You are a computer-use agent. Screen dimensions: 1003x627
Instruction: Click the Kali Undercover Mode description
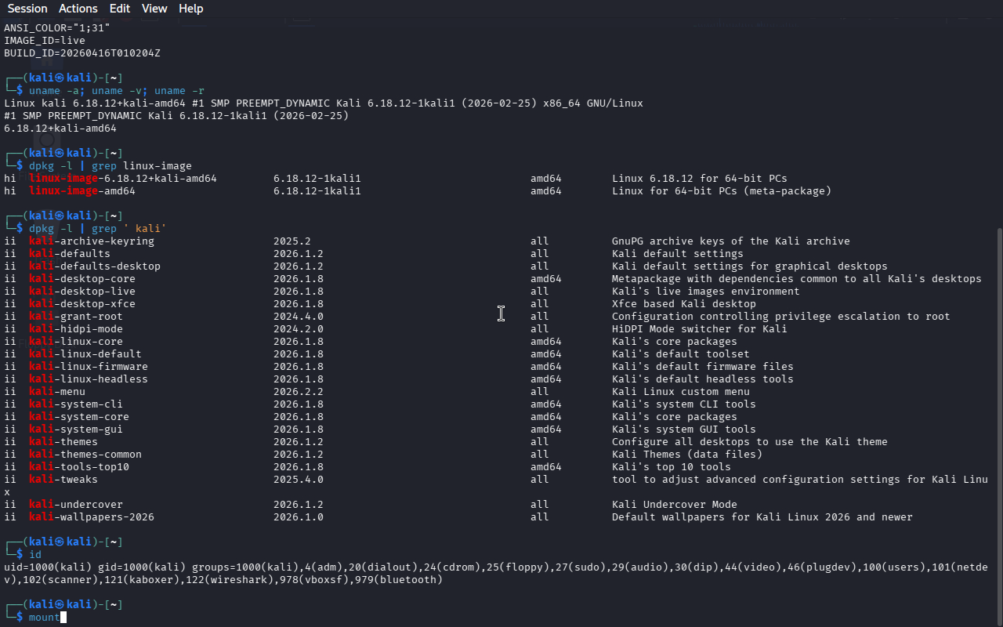[675, 505]
